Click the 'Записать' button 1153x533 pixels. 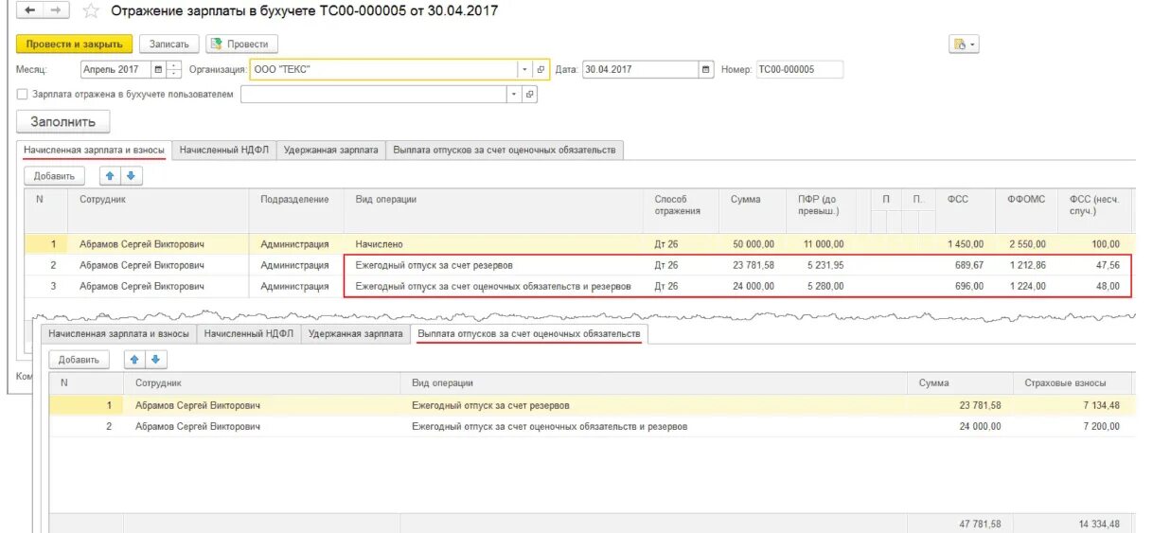[169, 44]
